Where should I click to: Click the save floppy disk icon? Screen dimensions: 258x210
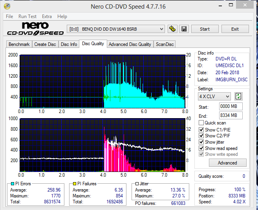(x=184, y=29)
